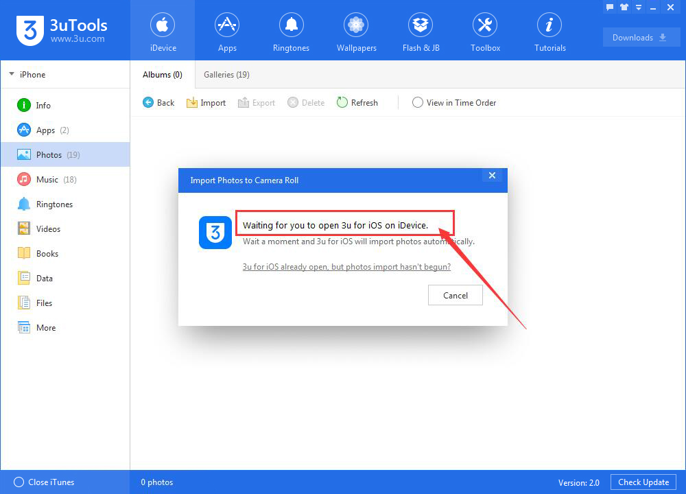Click the Import photos toolbar button
The image size is (686, 494).
206,103
